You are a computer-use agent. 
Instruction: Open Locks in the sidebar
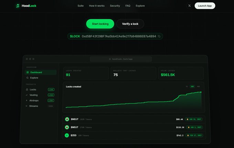pos(33,89)
